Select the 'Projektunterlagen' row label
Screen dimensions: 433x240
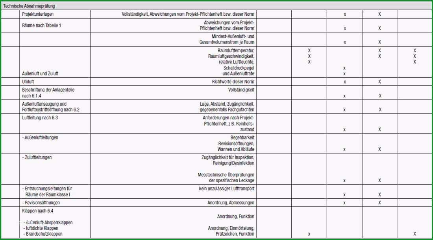tap(38, 14)
